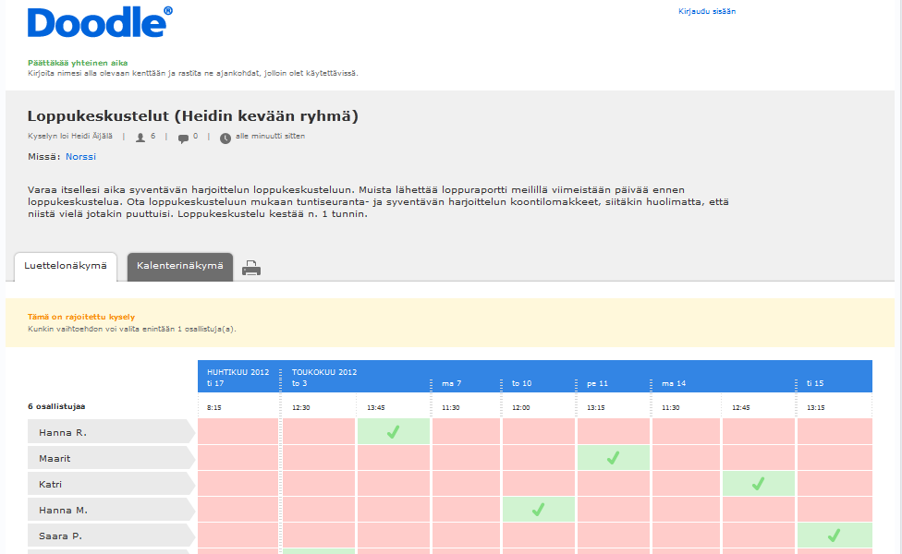The image size is (902, 554).
Task: Click Hanna R.'s green checkmark at 13:45
Action: 394,431
